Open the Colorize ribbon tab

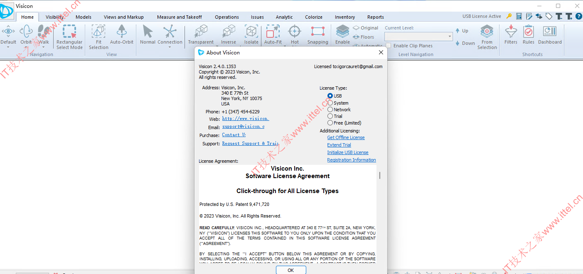coord(314,17)
